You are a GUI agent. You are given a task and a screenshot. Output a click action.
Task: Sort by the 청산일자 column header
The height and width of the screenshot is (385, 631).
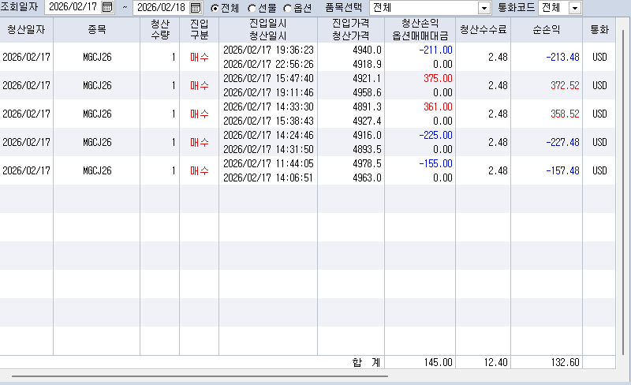[26, 30]
